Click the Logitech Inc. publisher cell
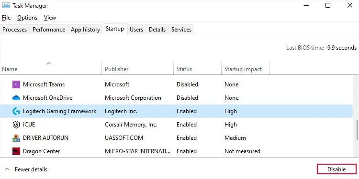Viewport: 359px width, 179px height. click(121, 111)
